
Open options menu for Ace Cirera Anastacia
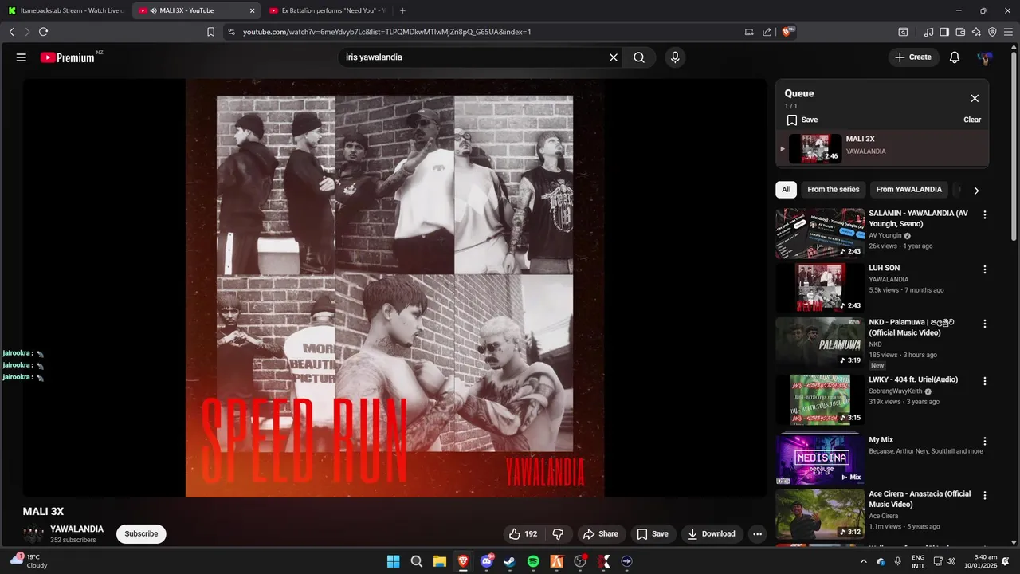click(985, 495)
